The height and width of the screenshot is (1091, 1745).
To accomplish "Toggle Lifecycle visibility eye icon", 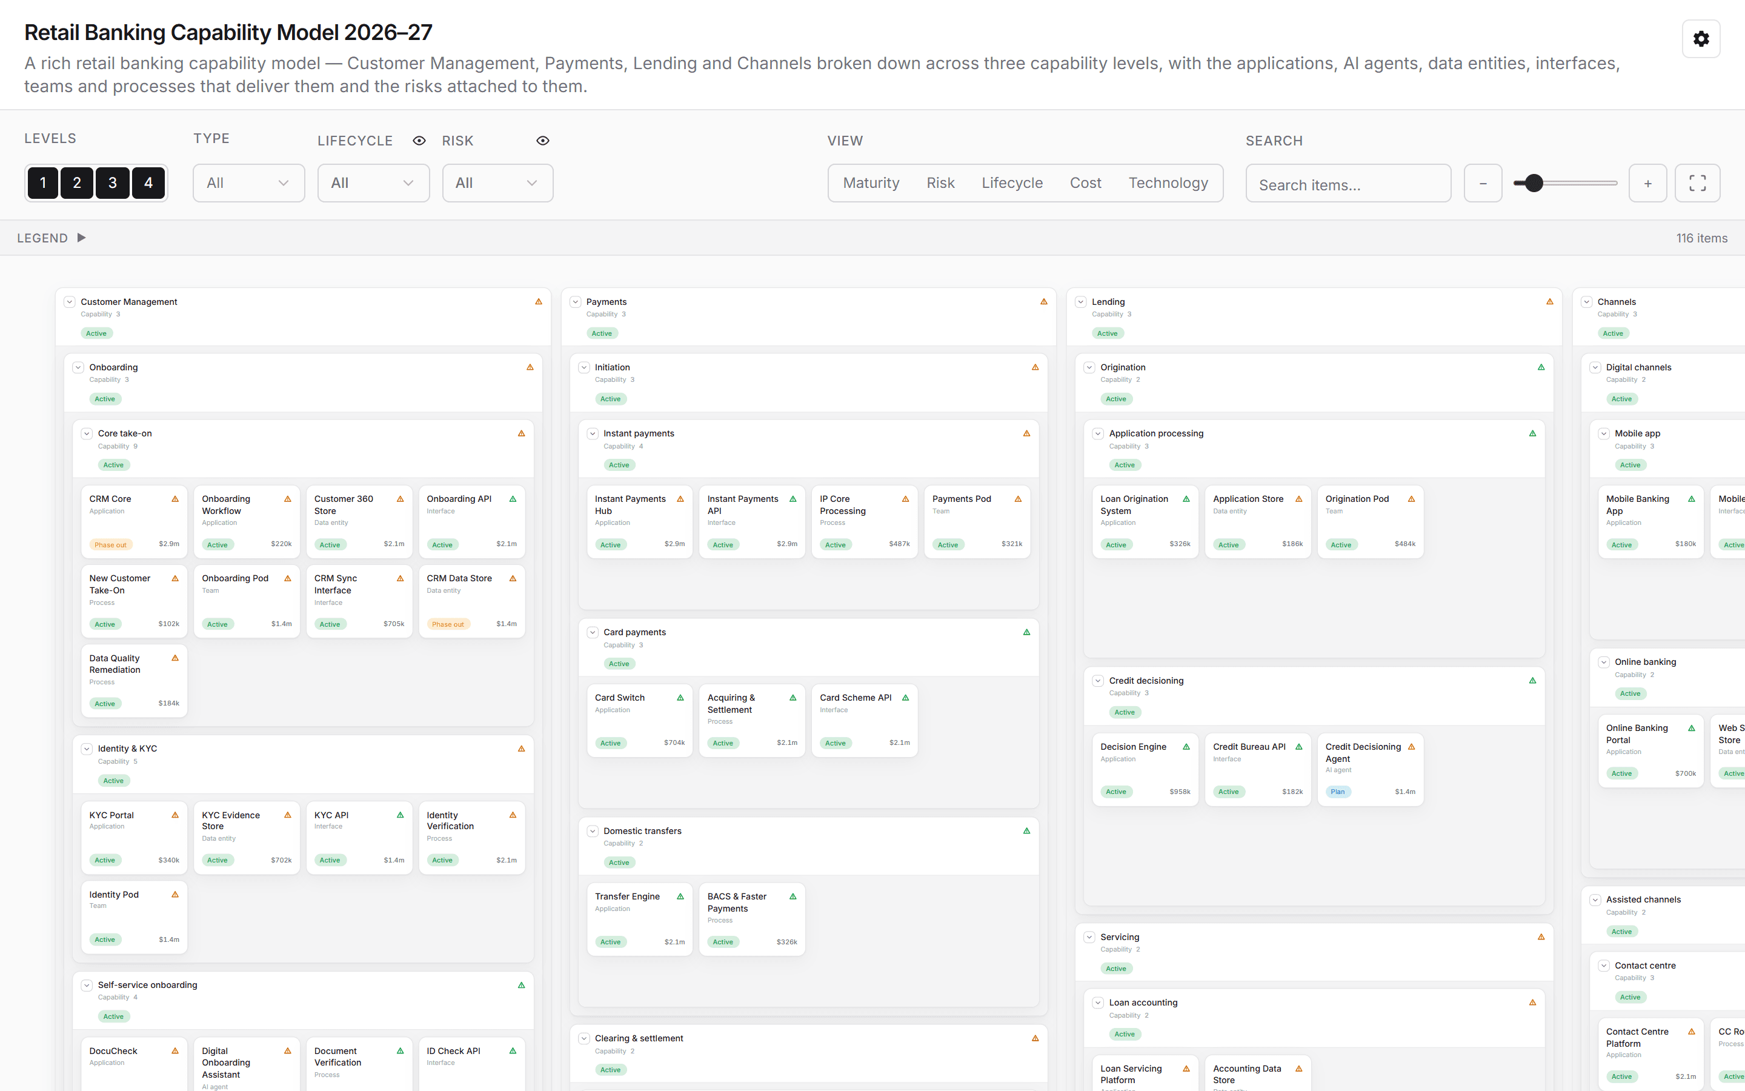I will (419, 141).
